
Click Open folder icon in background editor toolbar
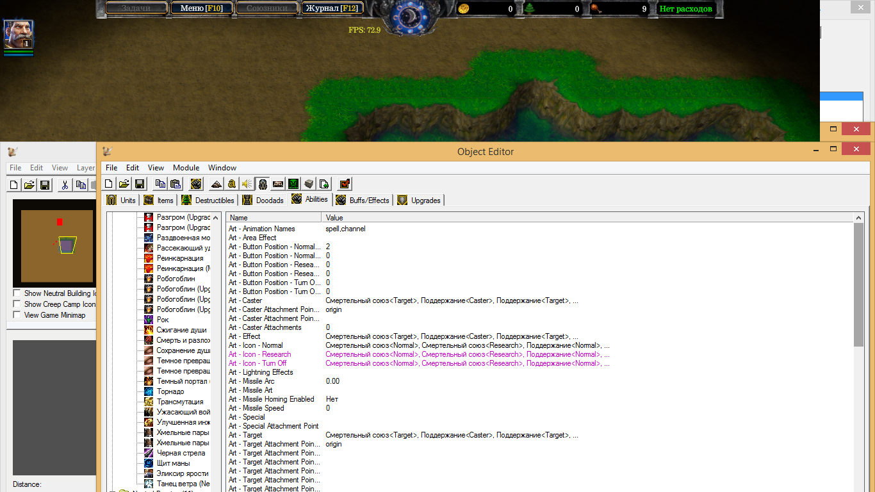tap(29, 185)
